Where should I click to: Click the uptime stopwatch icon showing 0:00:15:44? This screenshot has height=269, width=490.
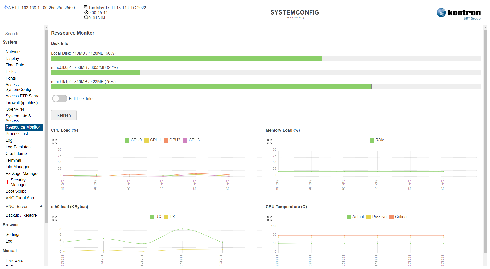tap(86, 12)
